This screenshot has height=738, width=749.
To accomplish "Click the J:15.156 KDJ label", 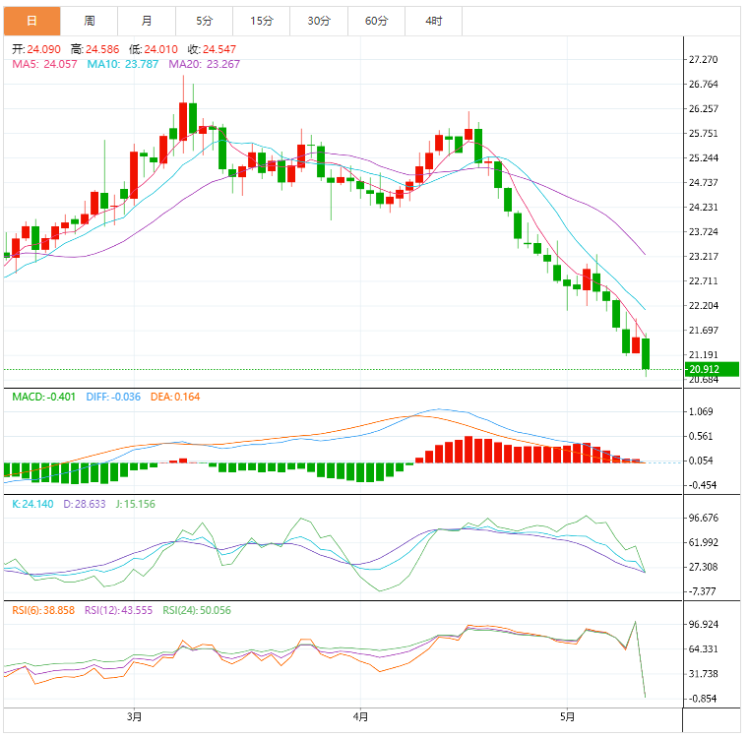I will click(135, 504).
